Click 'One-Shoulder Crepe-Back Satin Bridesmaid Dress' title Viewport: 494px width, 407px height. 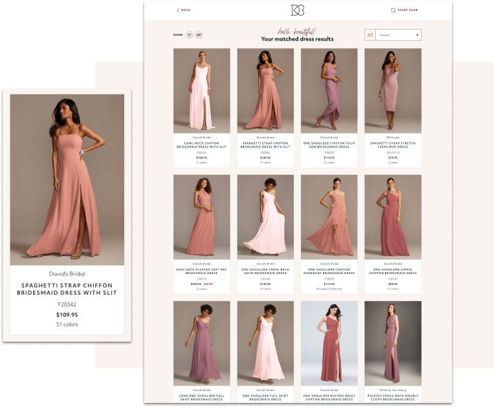tap(265, 271)
